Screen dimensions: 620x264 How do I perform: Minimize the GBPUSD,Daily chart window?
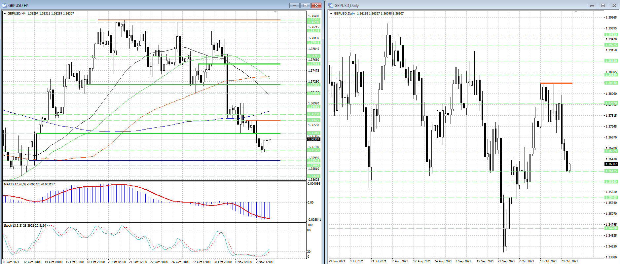click(592, 5)
